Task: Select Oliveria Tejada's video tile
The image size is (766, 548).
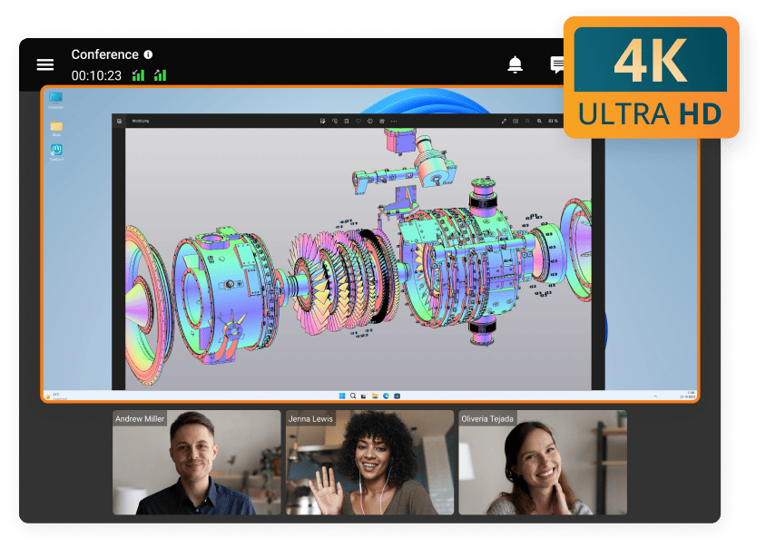Action: click(x=543, y=462)
